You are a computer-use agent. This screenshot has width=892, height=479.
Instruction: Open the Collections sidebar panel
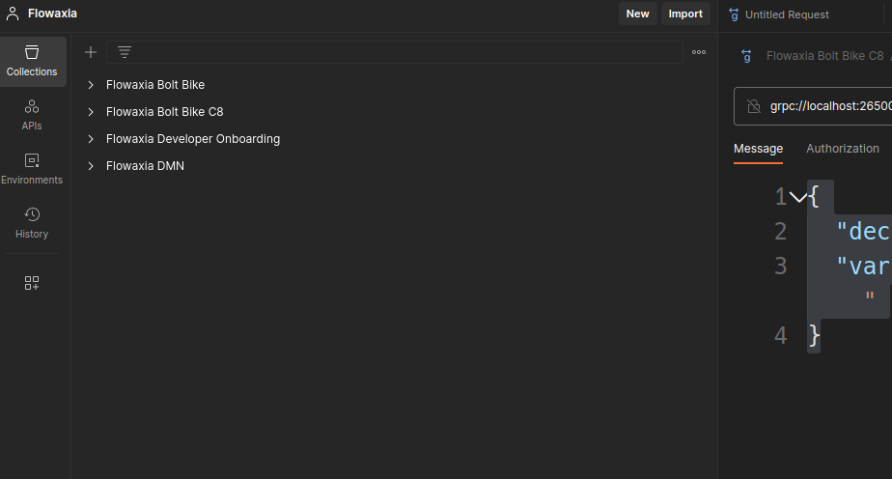coord(32,61)
